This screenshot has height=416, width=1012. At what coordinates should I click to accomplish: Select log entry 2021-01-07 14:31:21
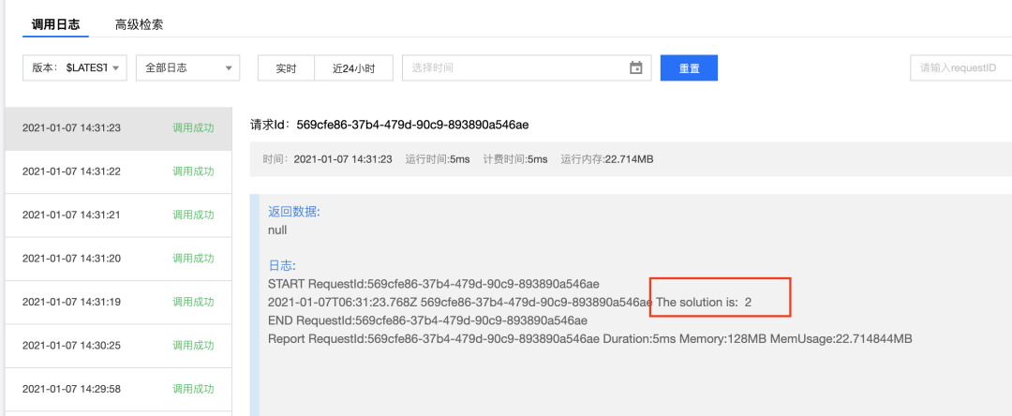click(x=118, y=215)
